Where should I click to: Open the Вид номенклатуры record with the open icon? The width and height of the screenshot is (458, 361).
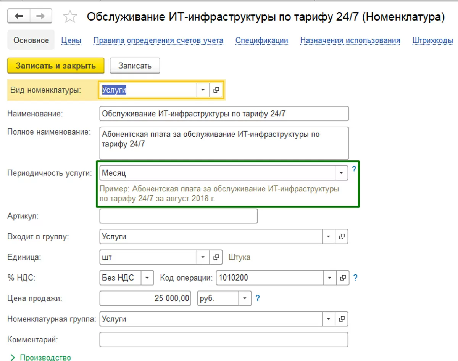click(216, 90)
